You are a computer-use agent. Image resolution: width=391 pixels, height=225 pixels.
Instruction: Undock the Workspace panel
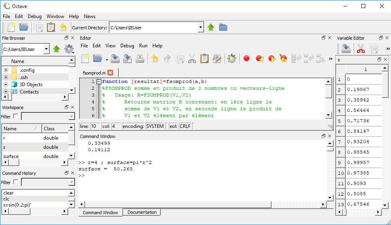[x=66, y=107]
